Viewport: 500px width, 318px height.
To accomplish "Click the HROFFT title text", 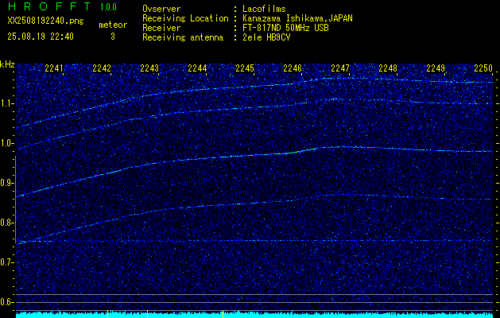I will pyautogui.click(x=49, y=6).
